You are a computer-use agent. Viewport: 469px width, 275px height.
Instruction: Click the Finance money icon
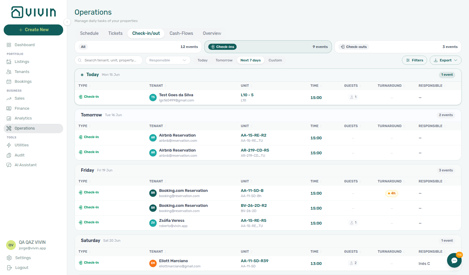tap(9, 108)
